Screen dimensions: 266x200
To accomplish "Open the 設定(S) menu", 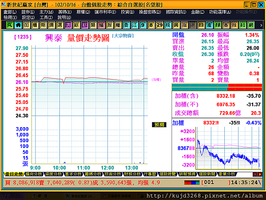I will click(x=28, y=17).
